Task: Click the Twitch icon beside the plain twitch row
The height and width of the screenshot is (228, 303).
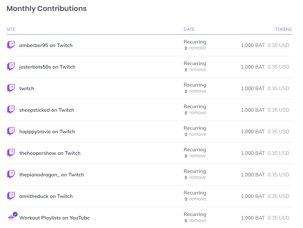Action: tap(11, 88)
